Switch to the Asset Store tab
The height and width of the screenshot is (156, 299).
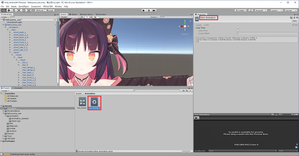coord(86,15)
